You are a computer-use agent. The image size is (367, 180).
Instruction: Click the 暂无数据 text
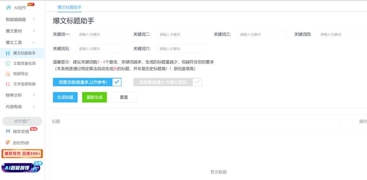pyautogui.click(x=219, y=172)
